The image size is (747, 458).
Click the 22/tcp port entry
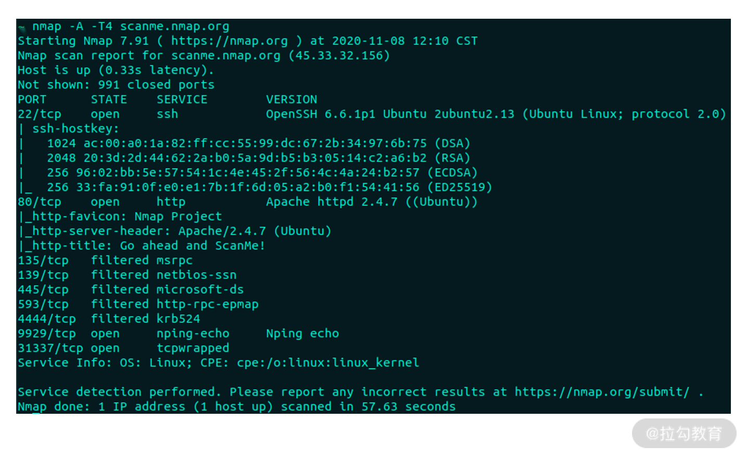point(40,114)
